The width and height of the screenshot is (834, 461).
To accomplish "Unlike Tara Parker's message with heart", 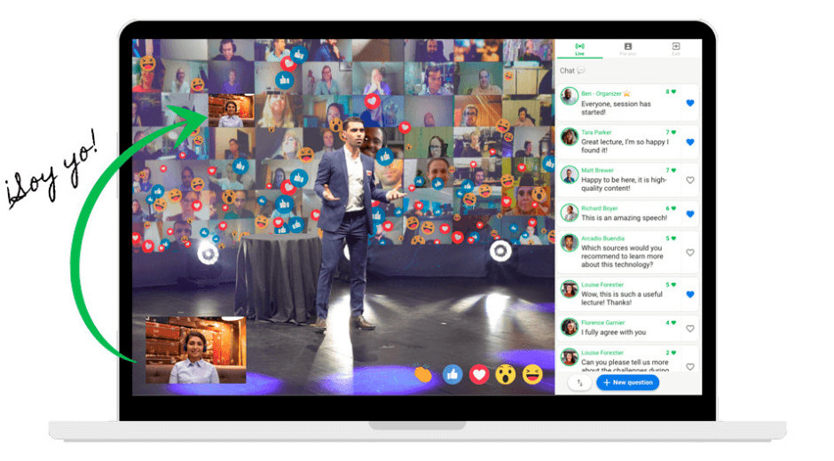I will tap(689, 142).
